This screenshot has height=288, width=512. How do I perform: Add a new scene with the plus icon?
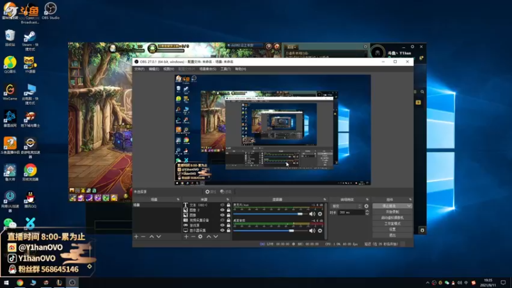coord(136,236)
